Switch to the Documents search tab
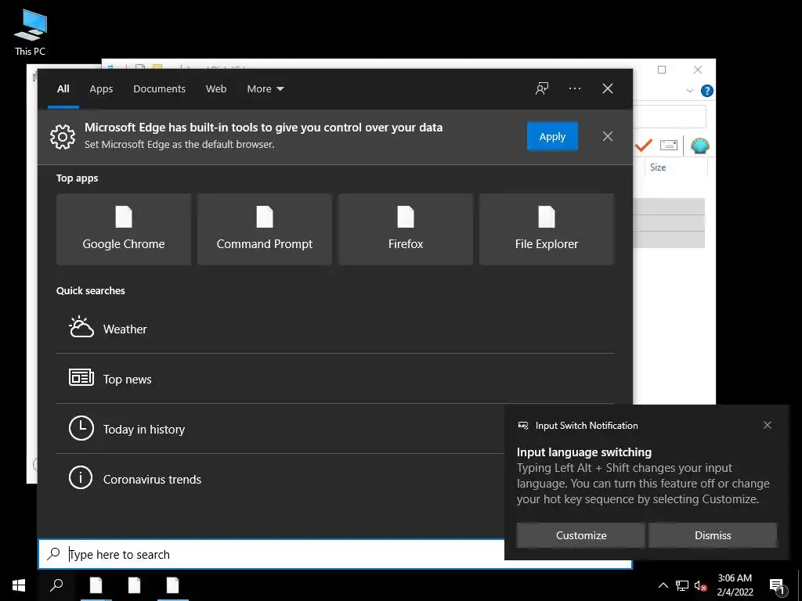The image size is (802, 601). [x=159, y=88]
